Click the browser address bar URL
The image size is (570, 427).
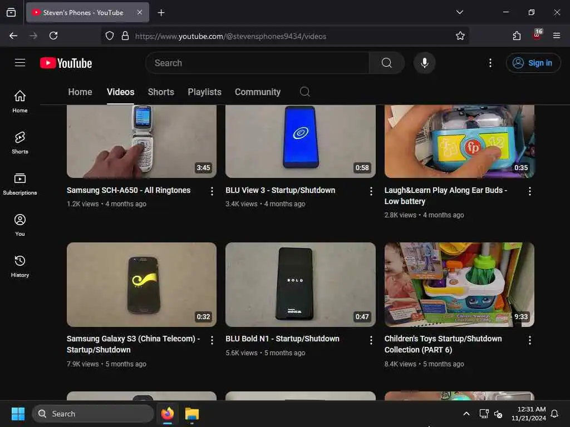230,36
